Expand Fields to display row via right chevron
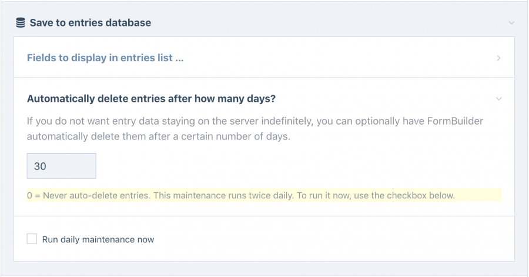The image size is (529, 277). point(498,58)
